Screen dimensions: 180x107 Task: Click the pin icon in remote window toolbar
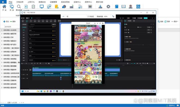click(x=63, y=17)
